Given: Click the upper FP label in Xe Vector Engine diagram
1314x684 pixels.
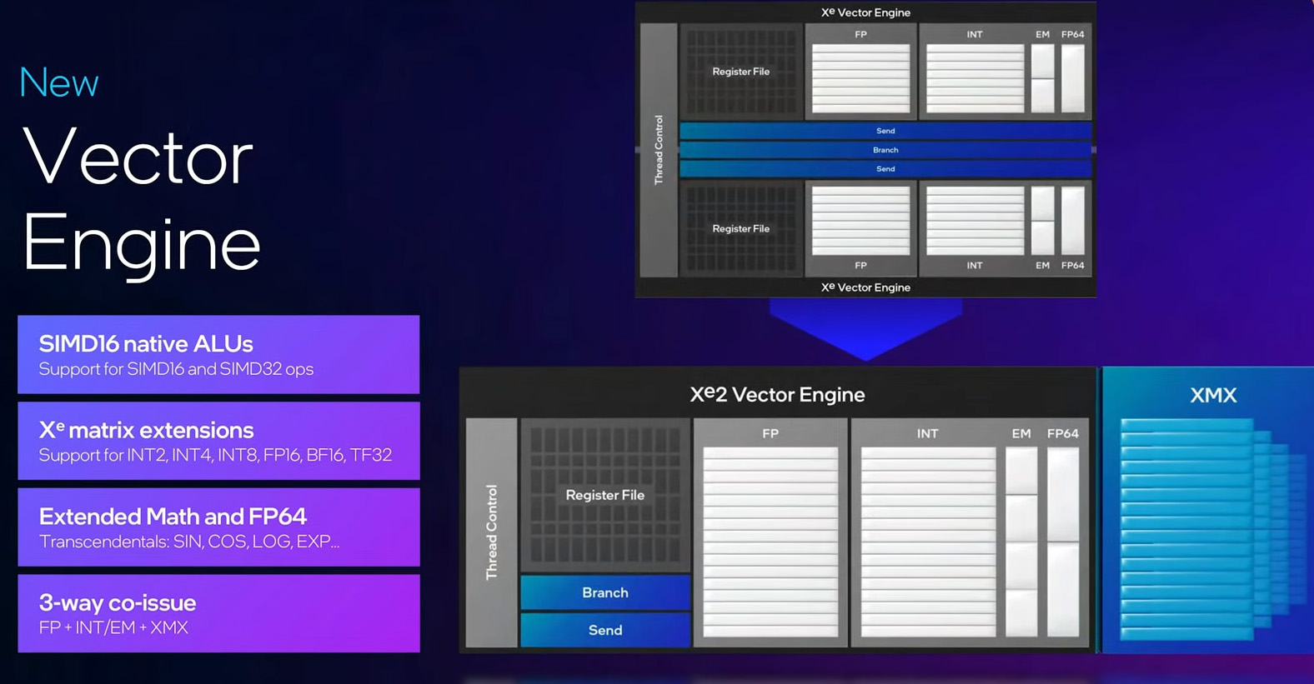Looking at the screenshot, I should pos(861,34).
